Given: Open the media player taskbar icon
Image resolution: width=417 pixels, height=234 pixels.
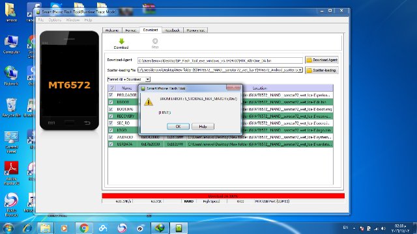Looking at the screenshot, I should point(64,228).
